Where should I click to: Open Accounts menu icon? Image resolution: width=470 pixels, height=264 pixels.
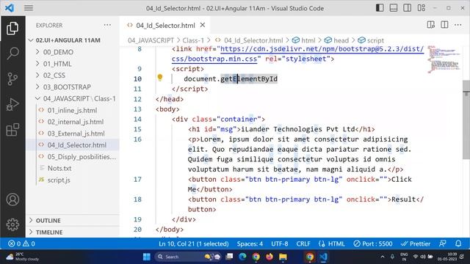tap(12, 199)
